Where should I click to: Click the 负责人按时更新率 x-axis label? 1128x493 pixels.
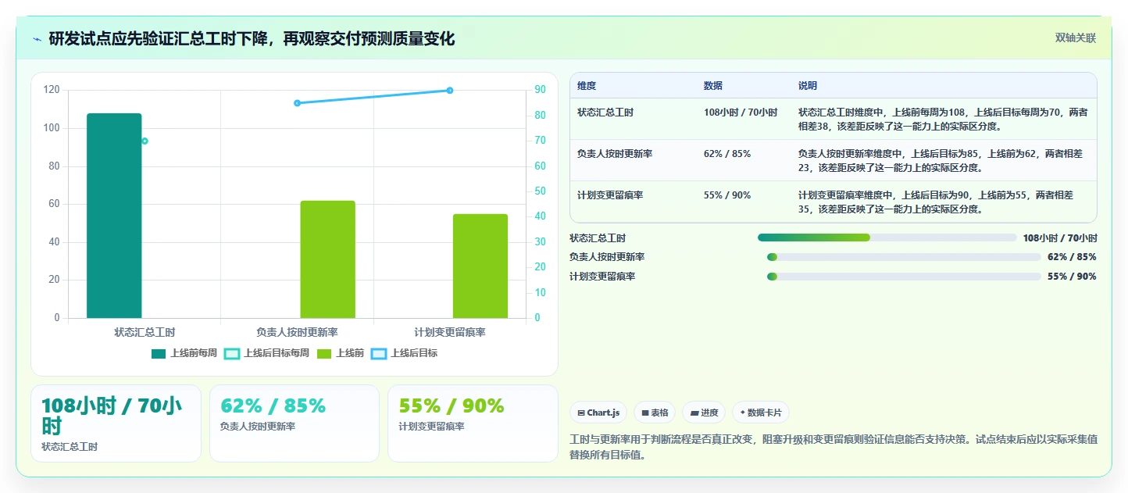click(x=297, y=332)
